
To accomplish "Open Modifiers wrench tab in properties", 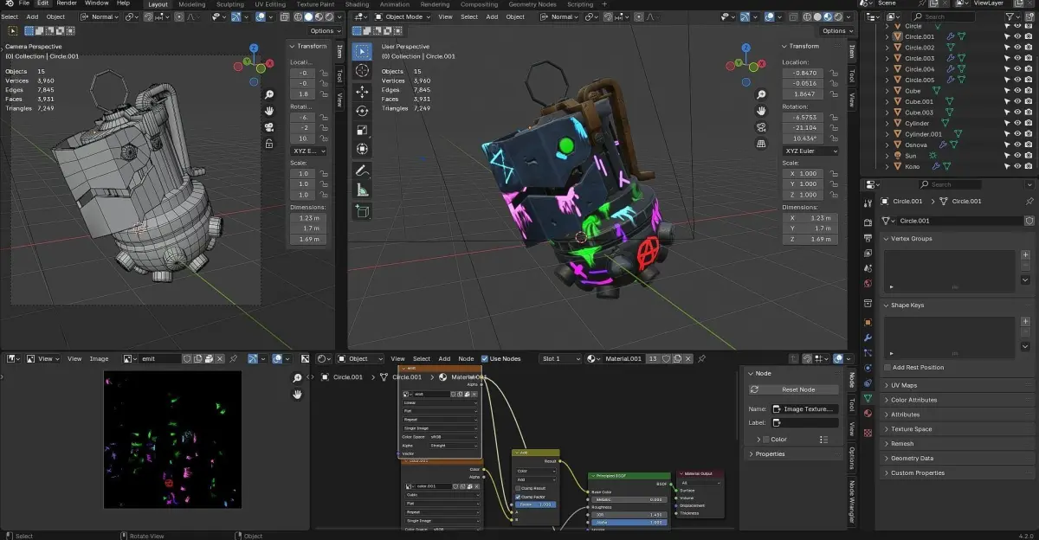I will [x=868, y=337].
